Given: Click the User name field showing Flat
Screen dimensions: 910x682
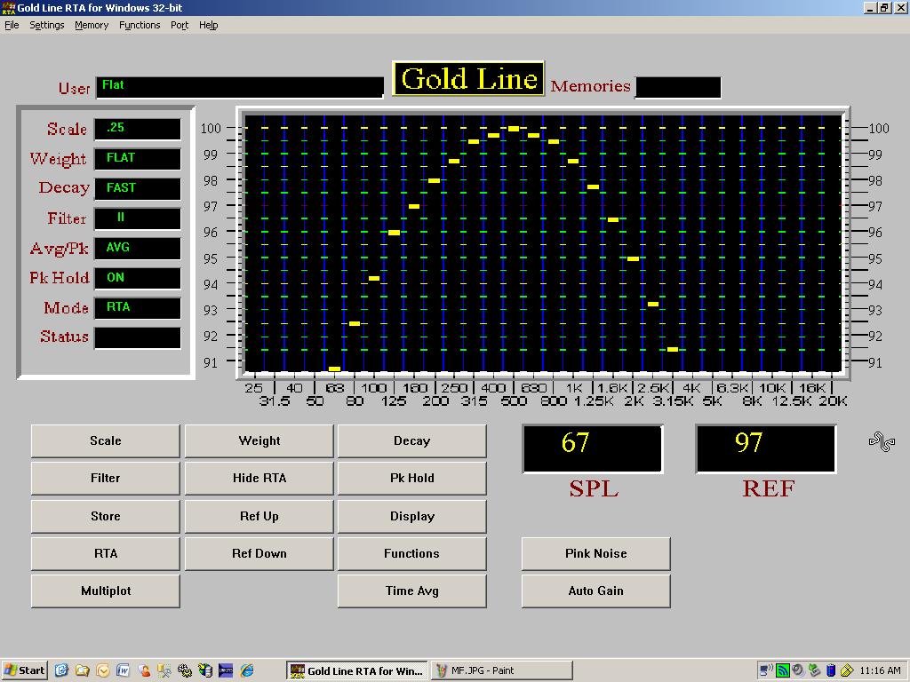Looking at the screenshot, I should click(x=239, y=86).
